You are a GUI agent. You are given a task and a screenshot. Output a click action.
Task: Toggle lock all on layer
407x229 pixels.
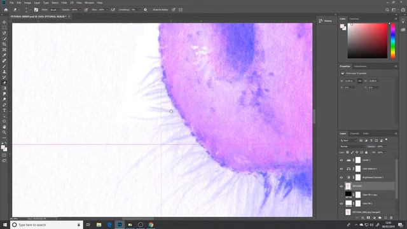pyautogui.click(x=366, y=153)
